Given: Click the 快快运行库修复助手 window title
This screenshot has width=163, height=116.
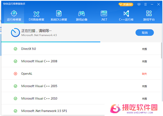Looking at the screenshot, I should (14, 4).
